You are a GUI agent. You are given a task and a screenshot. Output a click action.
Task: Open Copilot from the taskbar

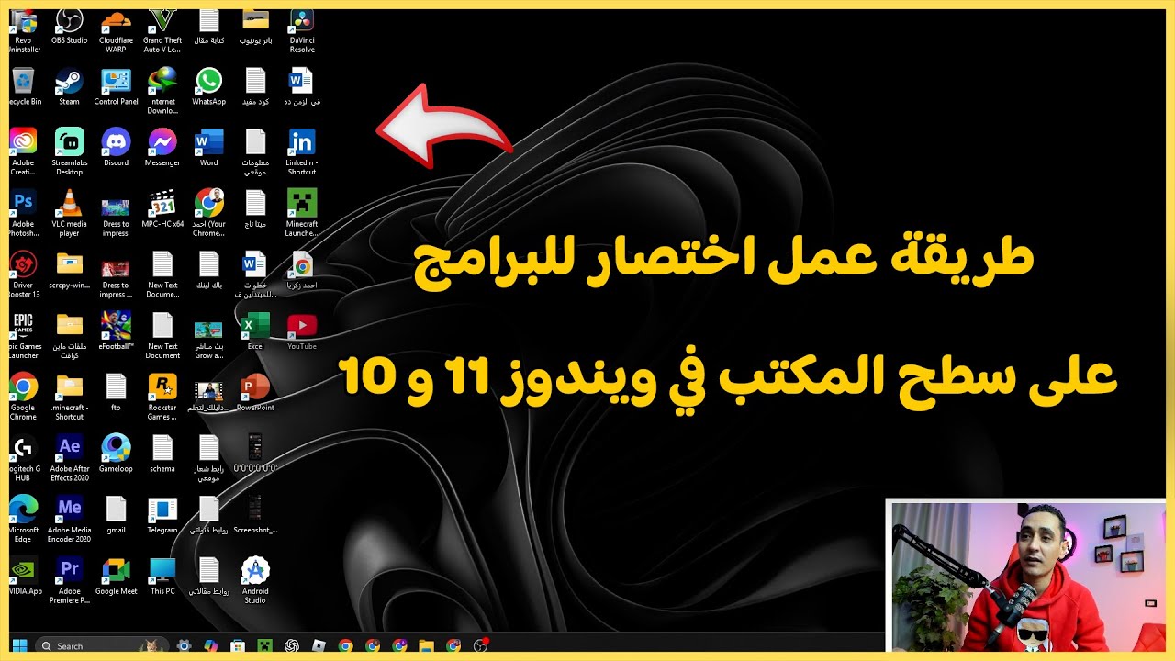click(x=211, y=645)
